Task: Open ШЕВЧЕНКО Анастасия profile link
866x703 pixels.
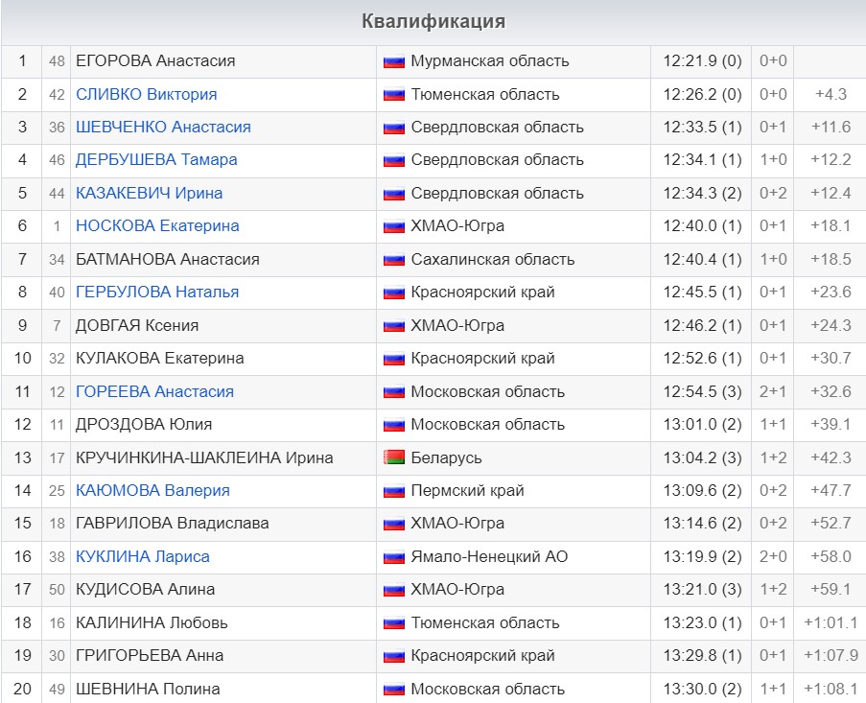Action: point(163,127)
